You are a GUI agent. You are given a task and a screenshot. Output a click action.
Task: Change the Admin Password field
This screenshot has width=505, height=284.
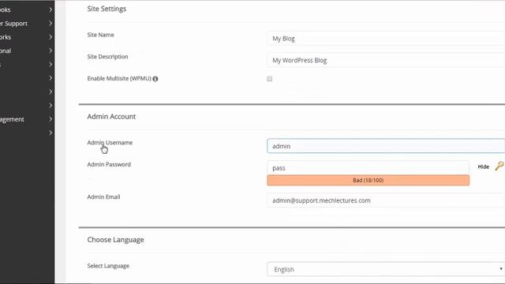tap(368, 168)
